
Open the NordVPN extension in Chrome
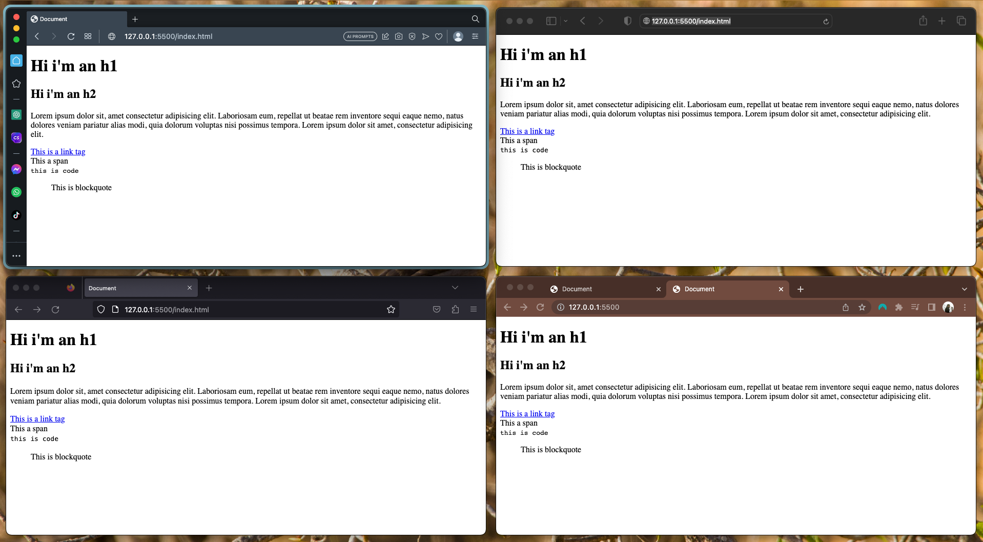(883, 307)
